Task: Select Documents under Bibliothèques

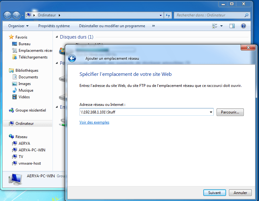Action: (x=28, y=77)
